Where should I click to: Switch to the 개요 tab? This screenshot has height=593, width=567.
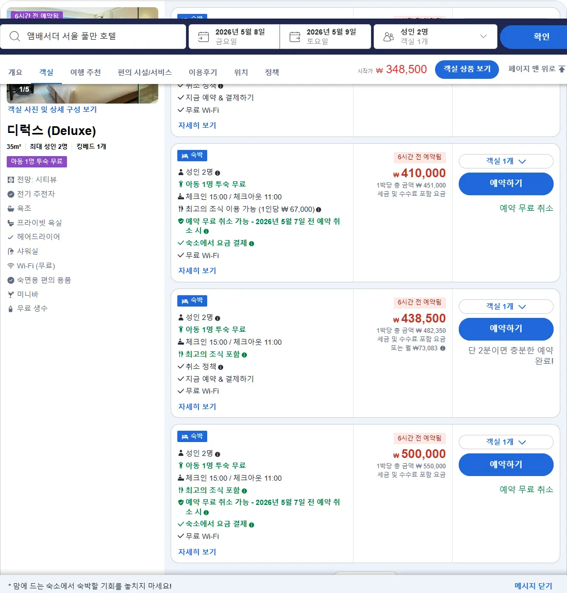click(x=15, y=72)
